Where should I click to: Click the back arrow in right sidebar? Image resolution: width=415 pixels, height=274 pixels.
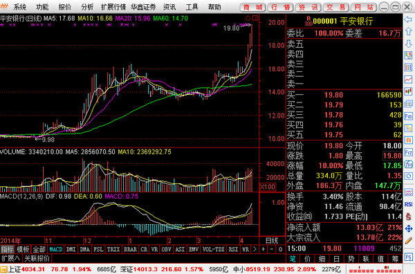pyautogui.click(x=408, y=19)
